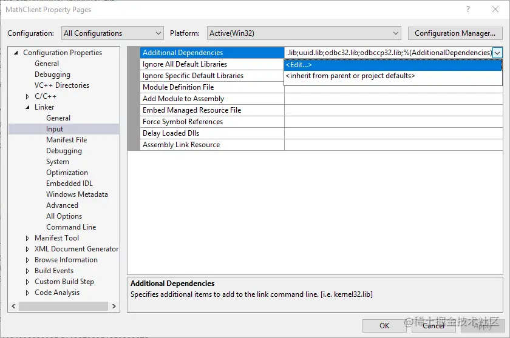Select the Delay Loaded Dlls row
The height and width of the screenshot is (338, 510).
click(212, 133)
